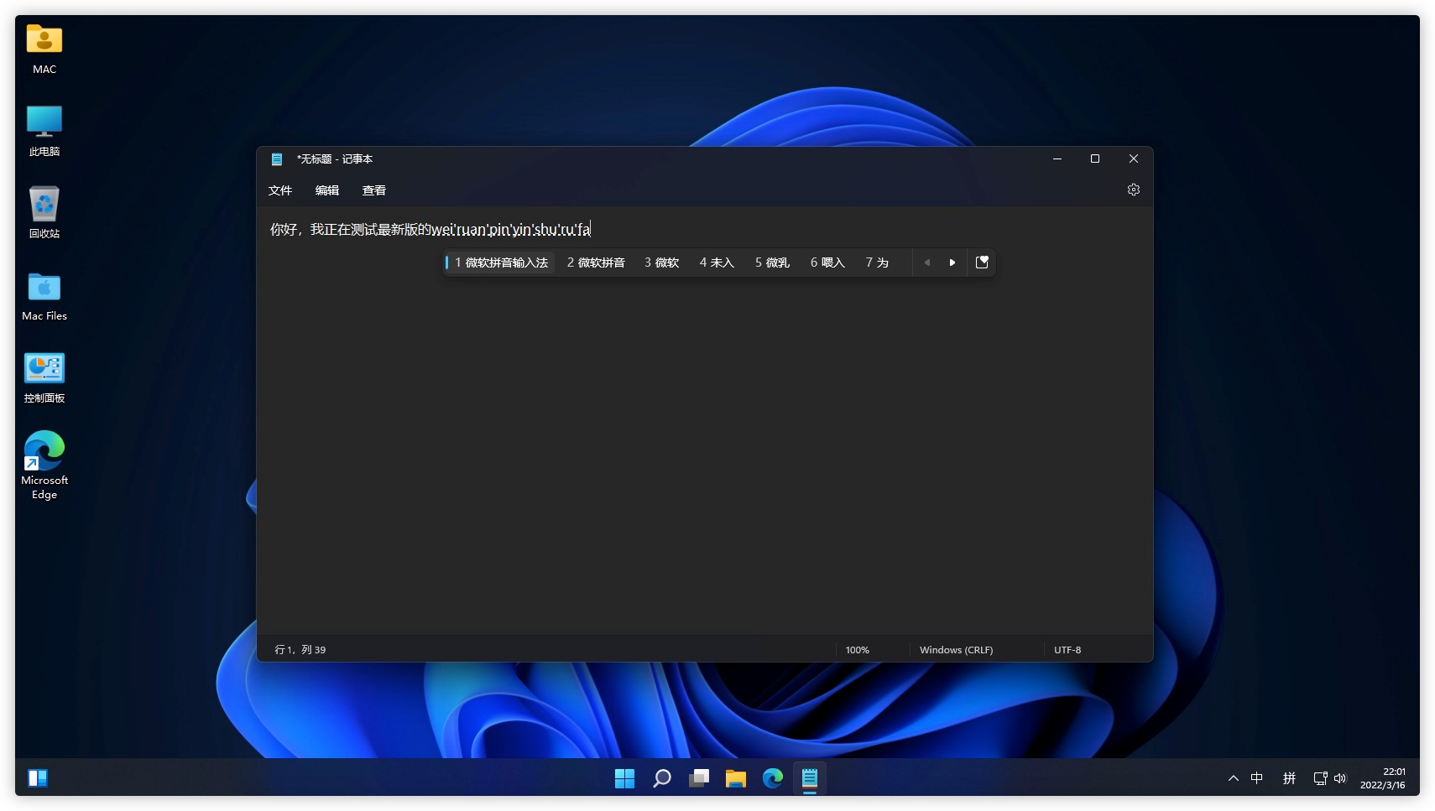This screenshot has width=1435, height=811.
Task: Click the UTF-8 encoding indicator
Action: pyautogui.click(x=1067, y=650)
